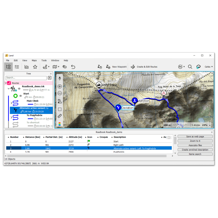This screenshot has width=218, height=218.
Task: Select the rectangular selection map tool
Action: tap(60, 109)
